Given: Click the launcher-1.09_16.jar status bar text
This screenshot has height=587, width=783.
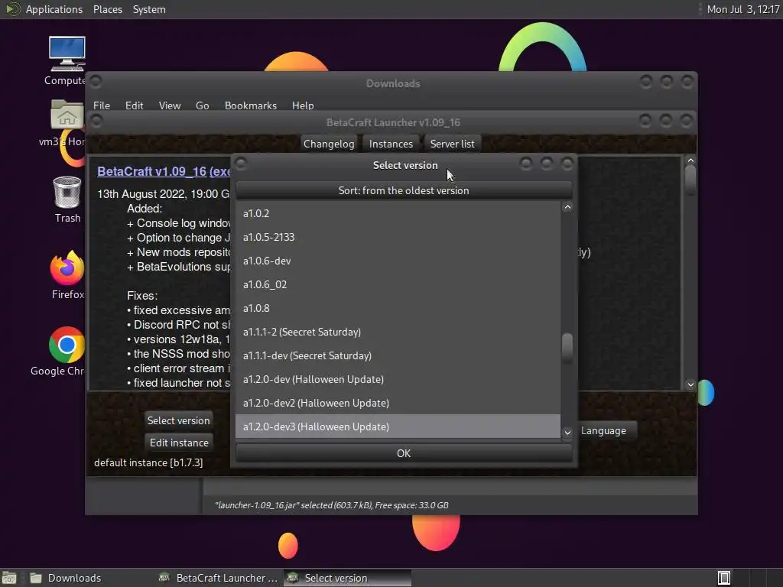Looking at the screenshot, I should pos(332,505).
